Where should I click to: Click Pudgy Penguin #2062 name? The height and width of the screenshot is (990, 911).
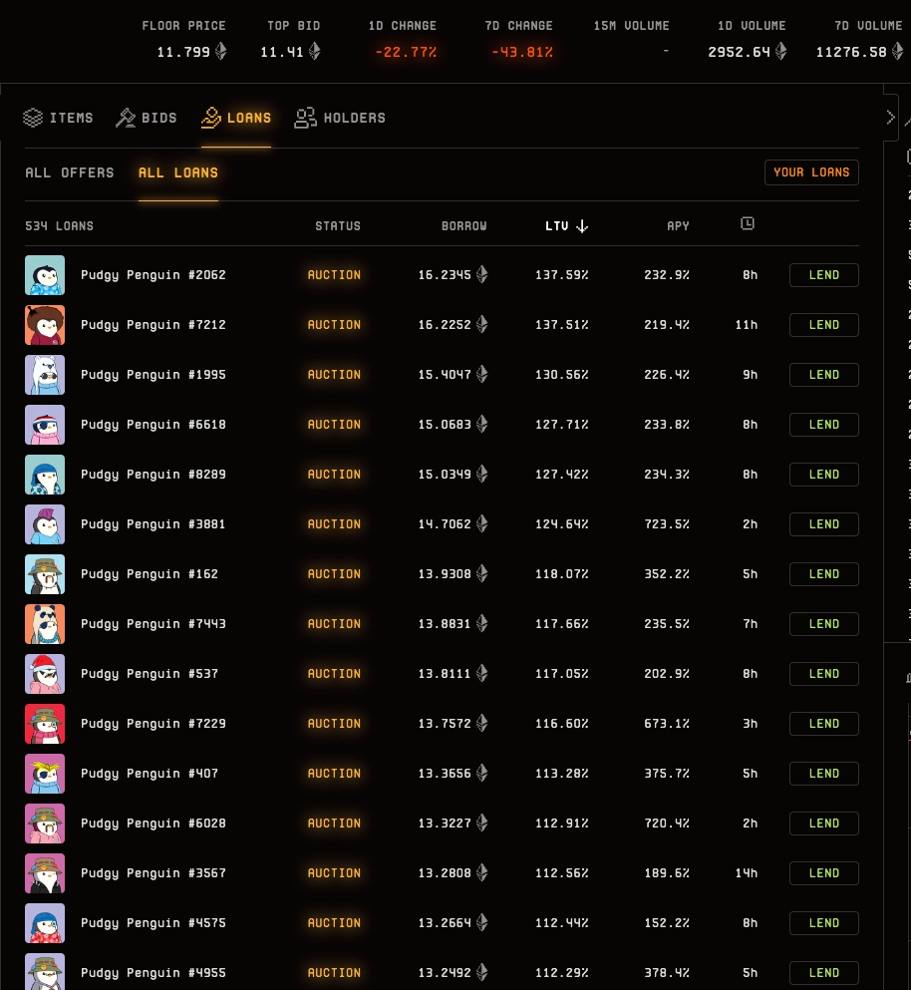pyautogui.click(x=152, y=275)
